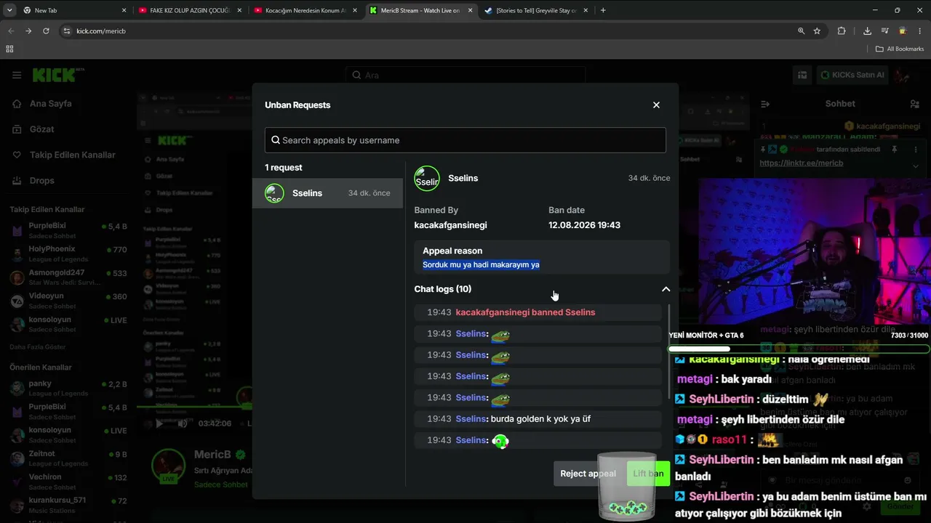Open a new browser tab

point(603,10)
